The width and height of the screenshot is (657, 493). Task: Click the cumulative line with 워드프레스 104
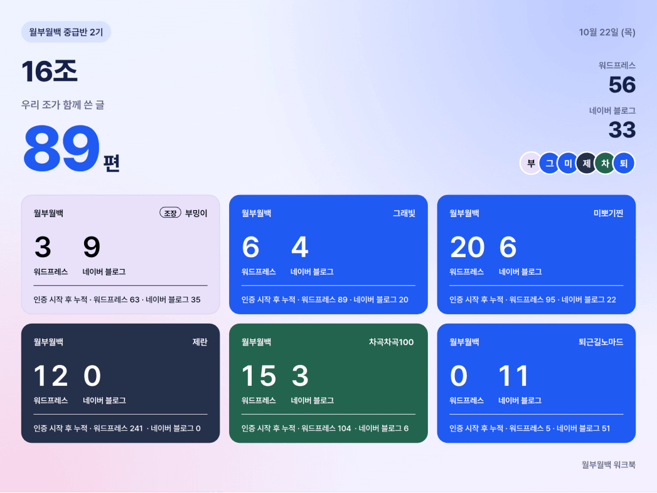point(324,428)
